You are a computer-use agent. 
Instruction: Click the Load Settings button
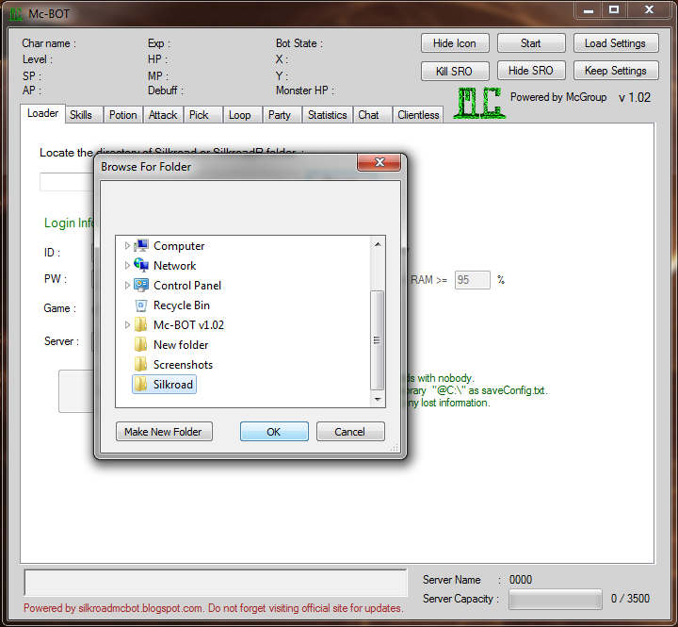point(616,43)
